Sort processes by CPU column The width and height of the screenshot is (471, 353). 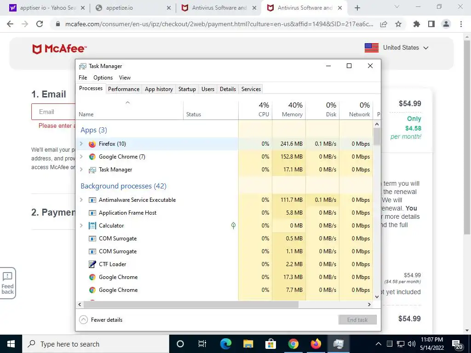tap(256, 110)
